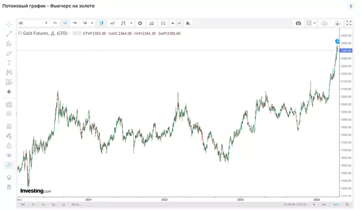Click the chart layout square icon
The width and height of the screenshot is (362, 210).
[309, 23]
